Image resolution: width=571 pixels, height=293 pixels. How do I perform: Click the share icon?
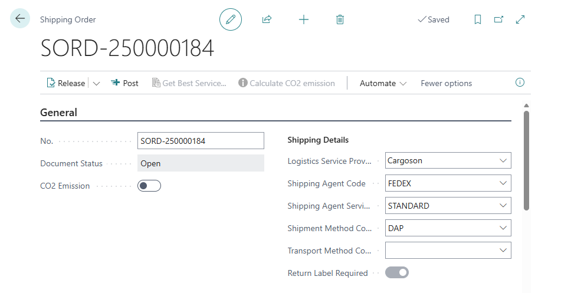click(x=267, y=19)
